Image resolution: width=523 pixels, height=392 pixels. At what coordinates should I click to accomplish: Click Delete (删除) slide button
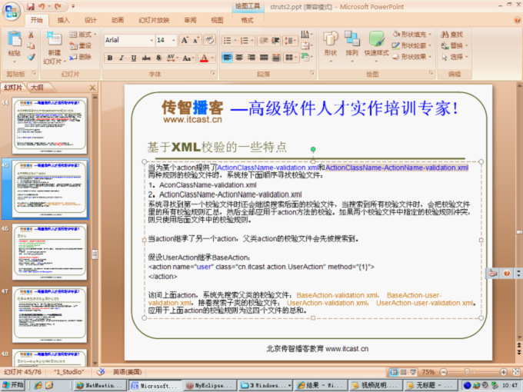click(x=81, y=57)
